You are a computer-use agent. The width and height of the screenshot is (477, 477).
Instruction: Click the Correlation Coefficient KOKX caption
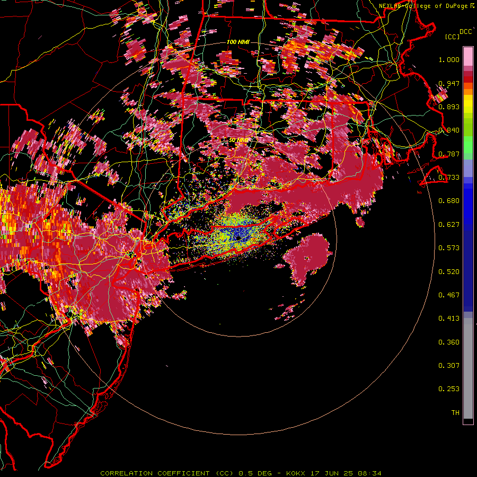[241, 473]
